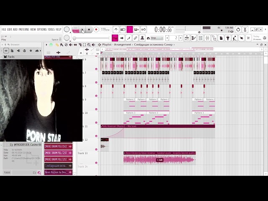Open the OPTIONS menu
The width and height of the screenshot is (268, 201).
point(42,29)
